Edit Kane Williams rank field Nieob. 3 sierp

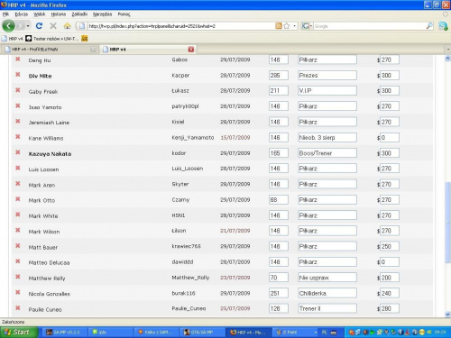(327, 137)
